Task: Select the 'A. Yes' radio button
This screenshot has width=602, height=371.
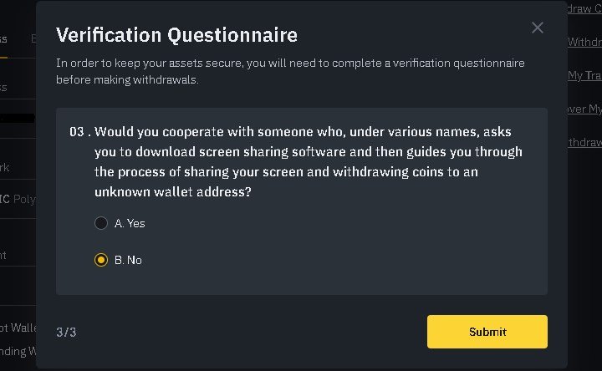Action: coord(101,223)
